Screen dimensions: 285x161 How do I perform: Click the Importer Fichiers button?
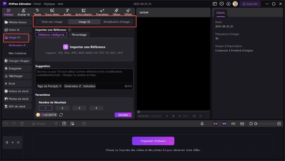pos(153,141)
